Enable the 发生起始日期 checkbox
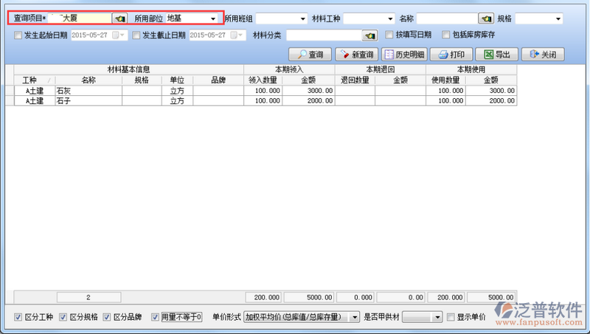This screenshot has height=334, width=590. [x=18, y=35]
